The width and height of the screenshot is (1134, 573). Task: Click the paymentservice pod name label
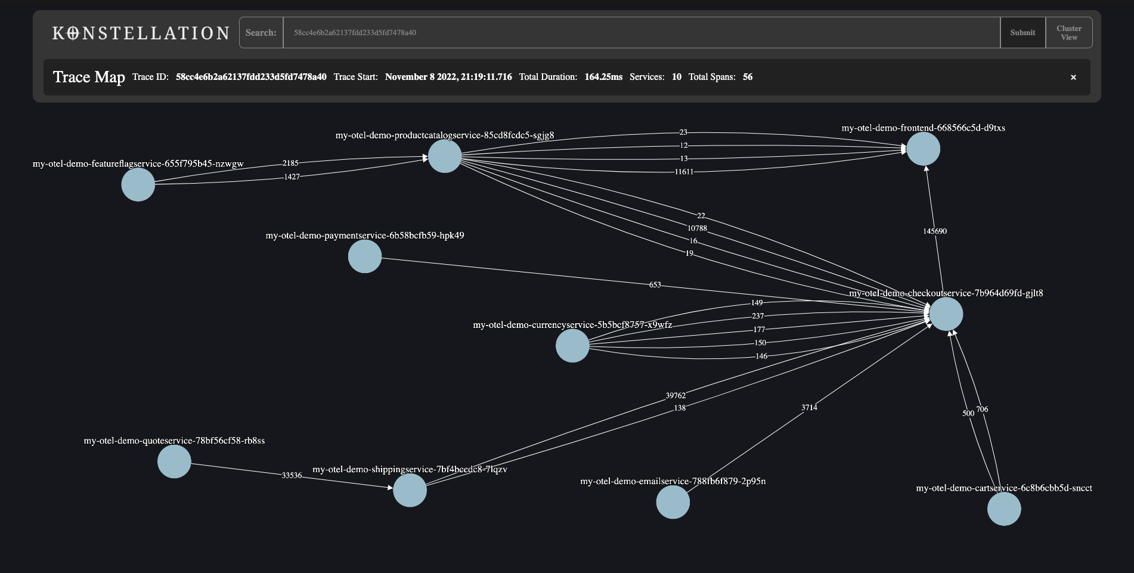365,236
